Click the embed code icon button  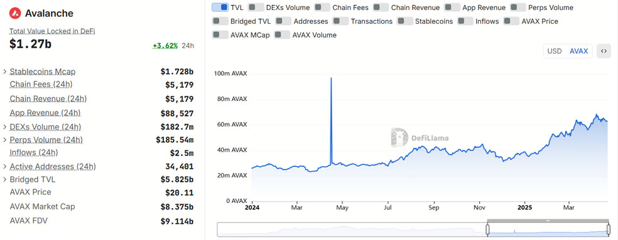(x=604, y=51)
